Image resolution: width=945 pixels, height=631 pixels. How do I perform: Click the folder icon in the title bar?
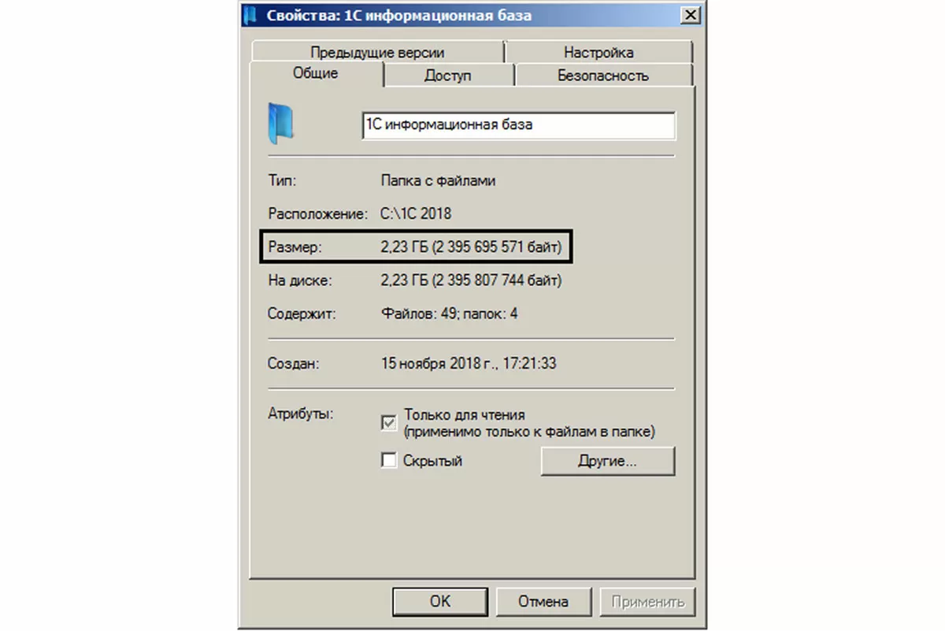tap(250, 15)
